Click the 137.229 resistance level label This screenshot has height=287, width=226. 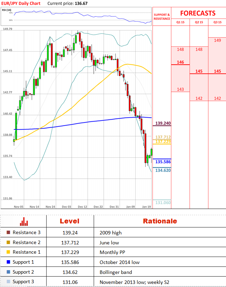point(163,142)
